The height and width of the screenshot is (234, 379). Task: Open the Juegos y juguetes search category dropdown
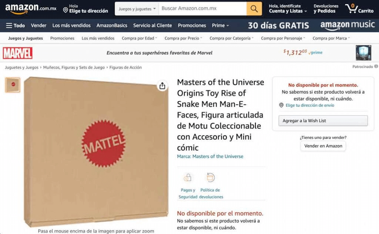coord(137,9)
